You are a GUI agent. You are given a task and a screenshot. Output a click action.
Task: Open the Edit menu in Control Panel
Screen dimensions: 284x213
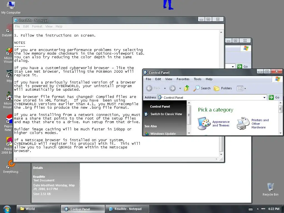point(158,79)
